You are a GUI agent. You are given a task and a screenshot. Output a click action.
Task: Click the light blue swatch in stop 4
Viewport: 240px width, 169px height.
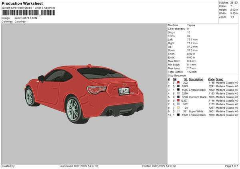point(178,93)
